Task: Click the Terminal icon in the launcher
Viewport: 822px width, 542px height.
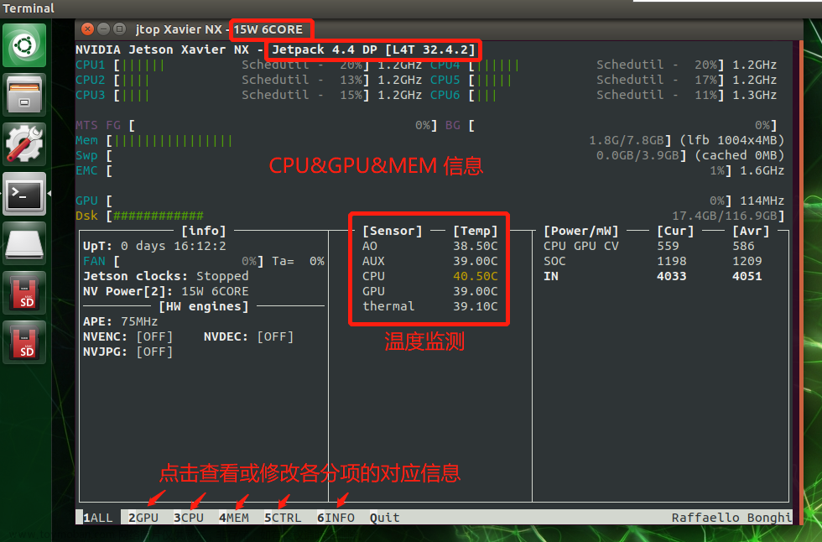Action: point(24,194)
